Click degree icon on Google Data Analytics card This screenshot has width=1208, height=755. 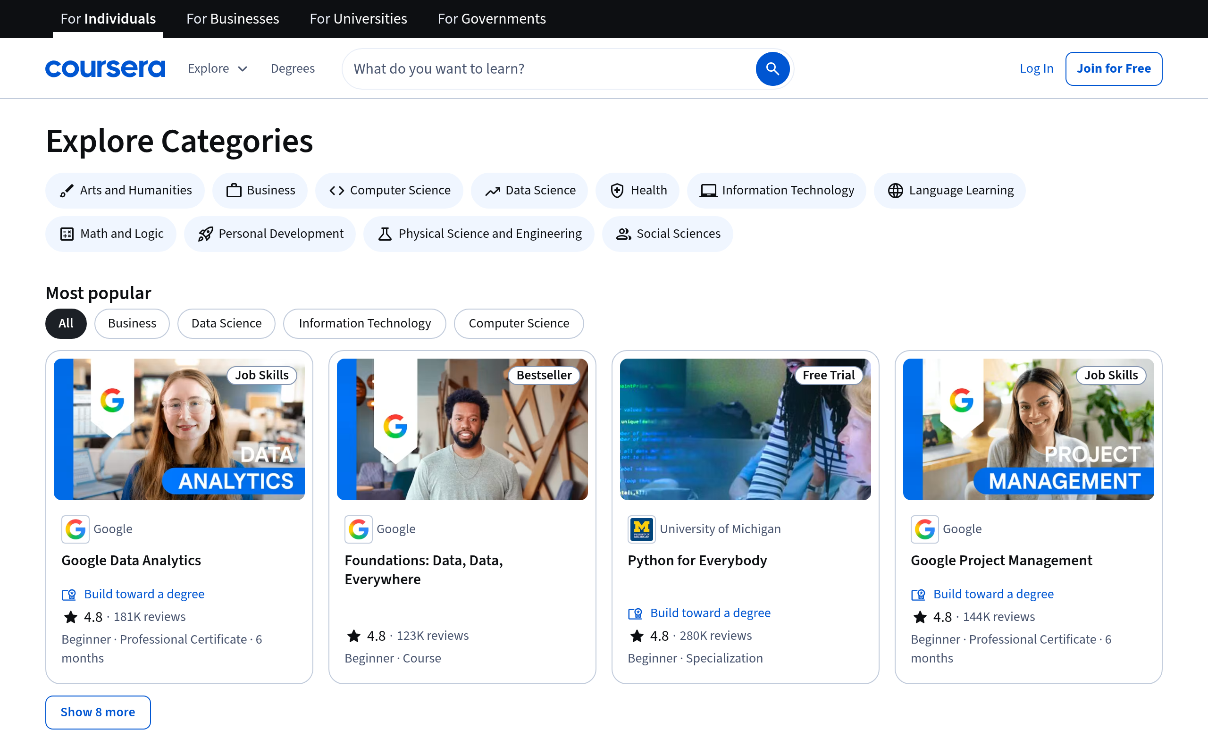pos(69,595)
